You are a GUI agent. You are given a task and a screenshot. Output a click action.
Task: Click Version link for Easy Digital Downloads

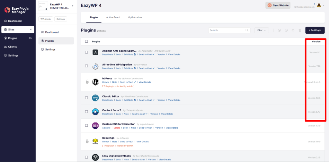(152, 159)
